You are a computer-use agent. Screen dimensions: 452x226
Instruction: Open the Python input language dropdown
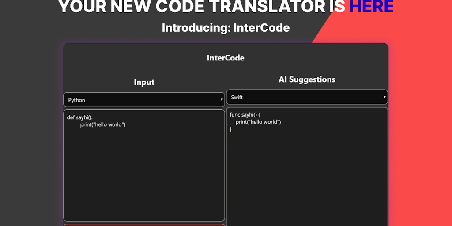click(x=144, y=100)
